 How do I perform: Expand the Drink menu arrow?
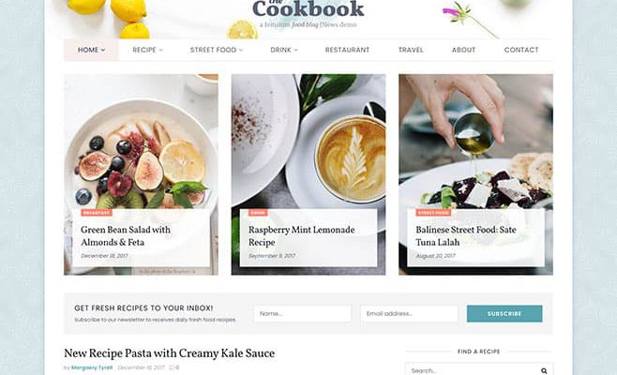tap(296, 50)
